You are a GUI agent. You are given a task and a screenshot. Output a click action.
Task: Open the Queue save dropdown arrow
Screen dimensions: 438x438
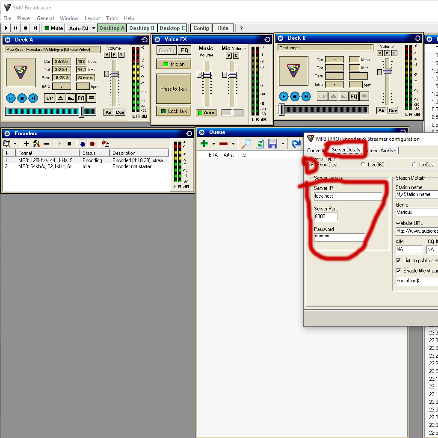point(283,144)
